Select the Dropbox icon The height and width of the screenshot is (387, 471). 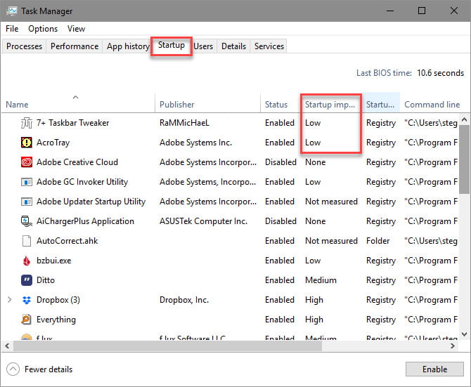pos(27,300)
